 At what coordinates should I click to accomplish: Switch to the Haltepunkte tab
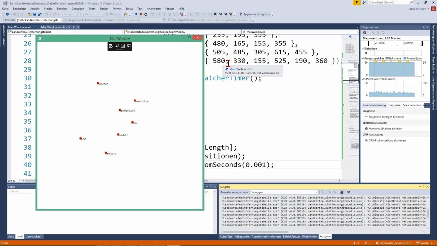click(x=242, y=236)
